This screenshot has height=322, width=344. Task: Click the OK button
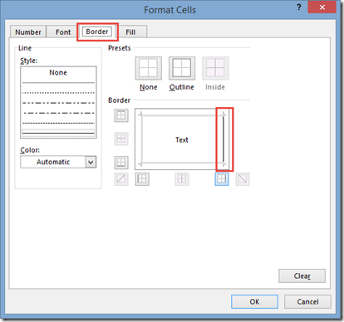[x=254, y=301]
